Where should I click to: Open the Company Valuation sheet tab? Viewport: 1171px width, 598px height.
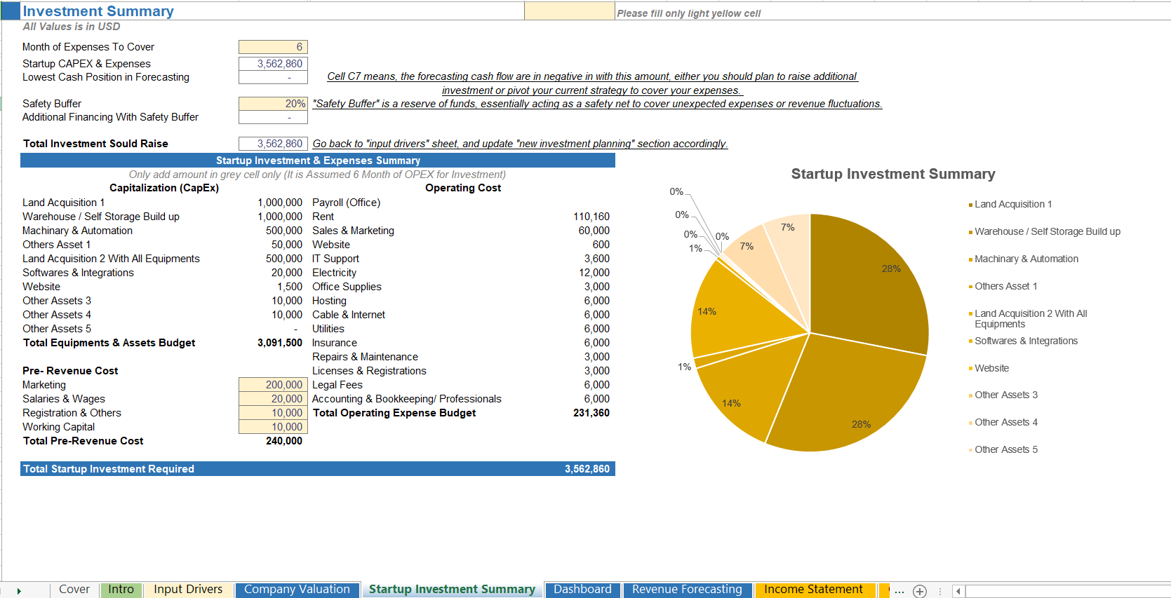click(x=296, y=590)
